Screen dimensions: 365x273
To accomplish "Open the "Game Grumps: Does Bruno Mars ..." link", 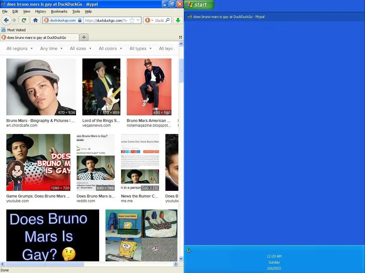I will [x=38, y=196].
